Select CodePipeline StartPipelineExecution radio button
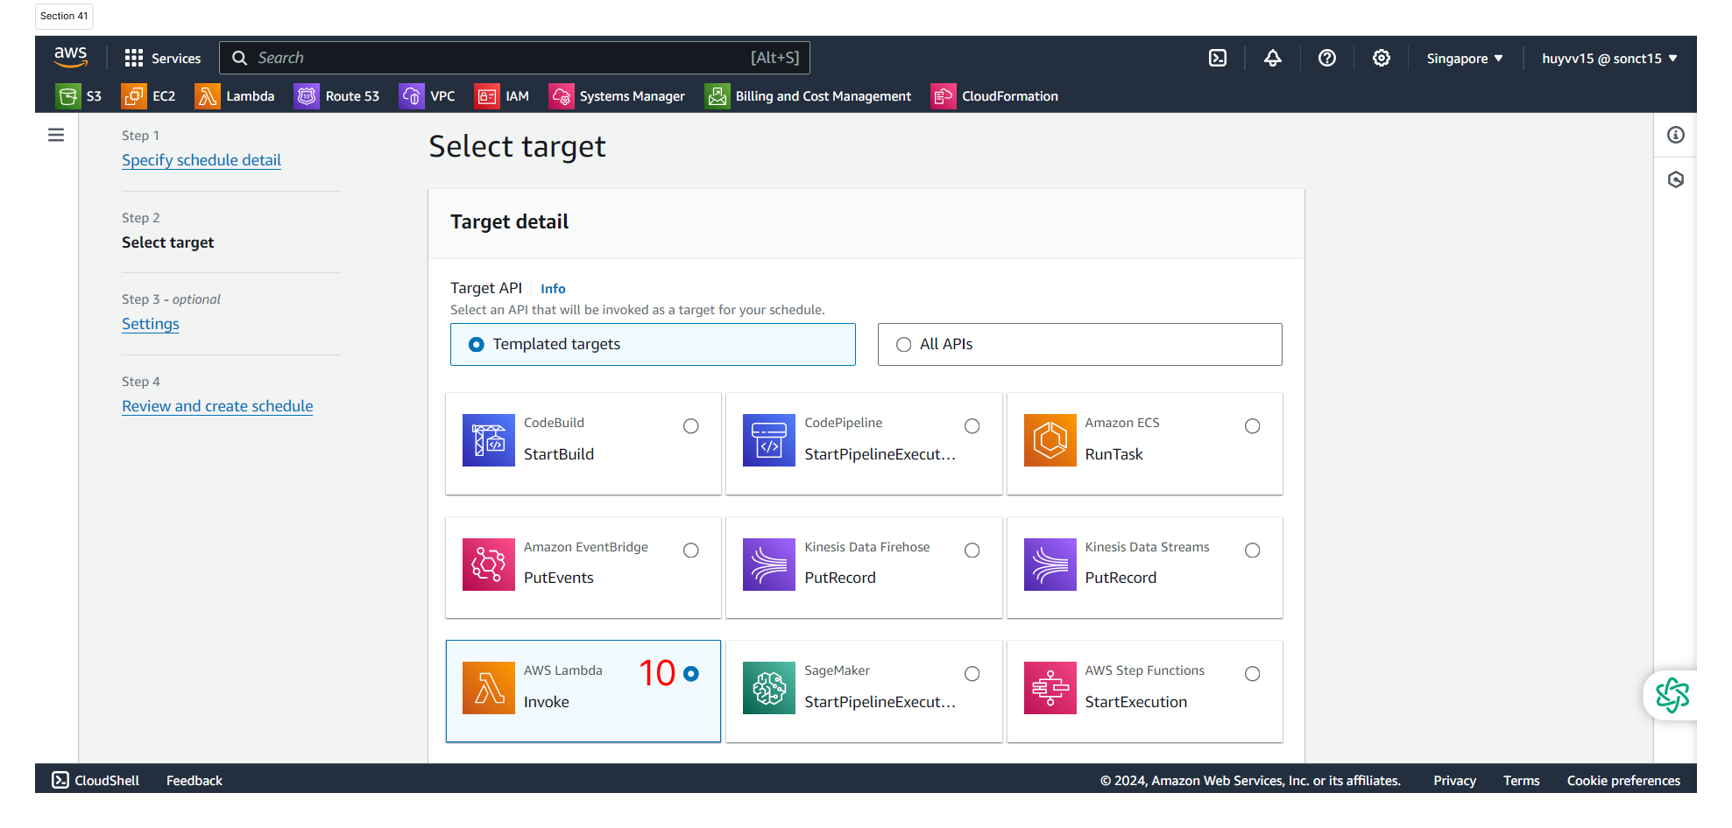 (972, 426)
